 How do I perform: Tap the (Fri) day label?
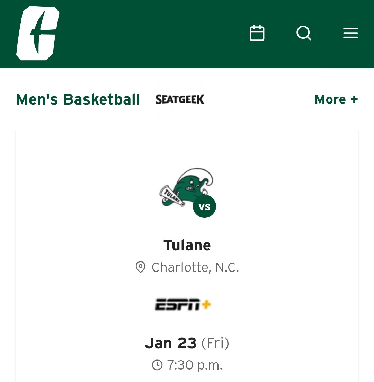click(x=215, y=343)
